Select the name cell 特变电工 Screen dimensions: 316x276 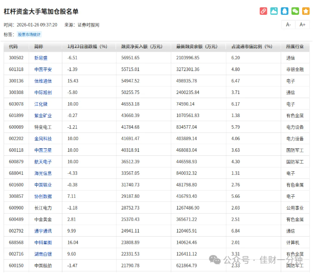[43, 127]
